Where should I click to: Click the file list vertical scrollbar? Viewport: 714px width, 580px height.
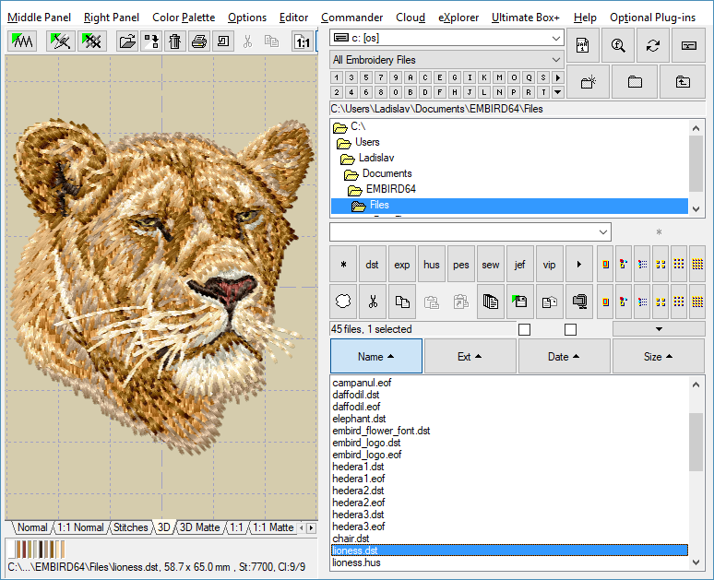click(696, 472)
